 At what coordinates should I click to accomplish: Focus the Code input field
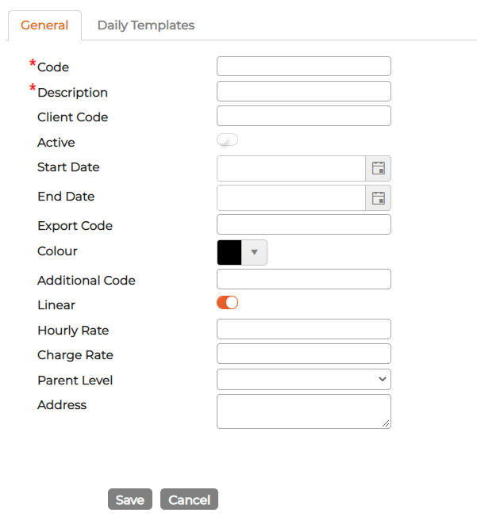tap(304, 67)
